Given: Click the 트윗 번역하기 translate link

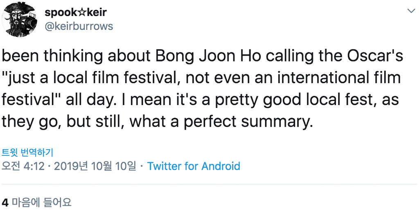Looking at the screenshot, I should click(28, 152).
